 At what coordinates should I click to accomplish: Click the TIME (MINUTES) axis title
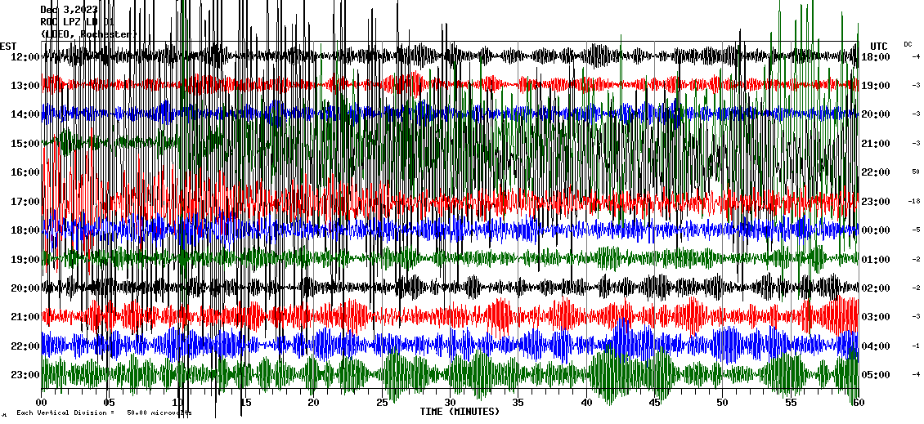(x=459, y=412)
